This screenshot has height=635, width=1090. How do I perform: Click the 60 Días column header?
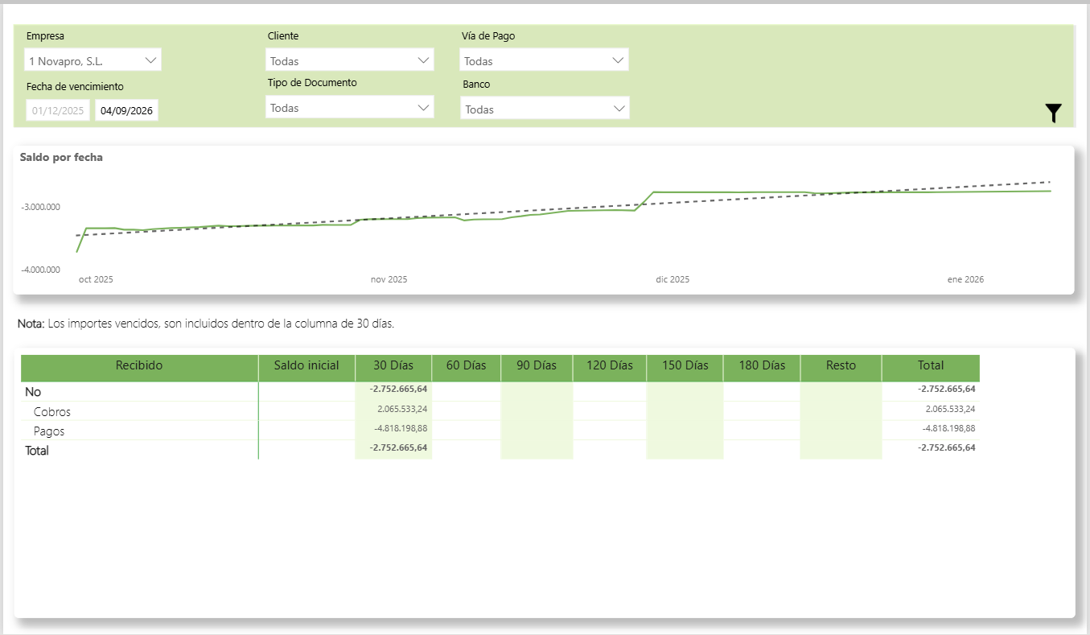466,365
